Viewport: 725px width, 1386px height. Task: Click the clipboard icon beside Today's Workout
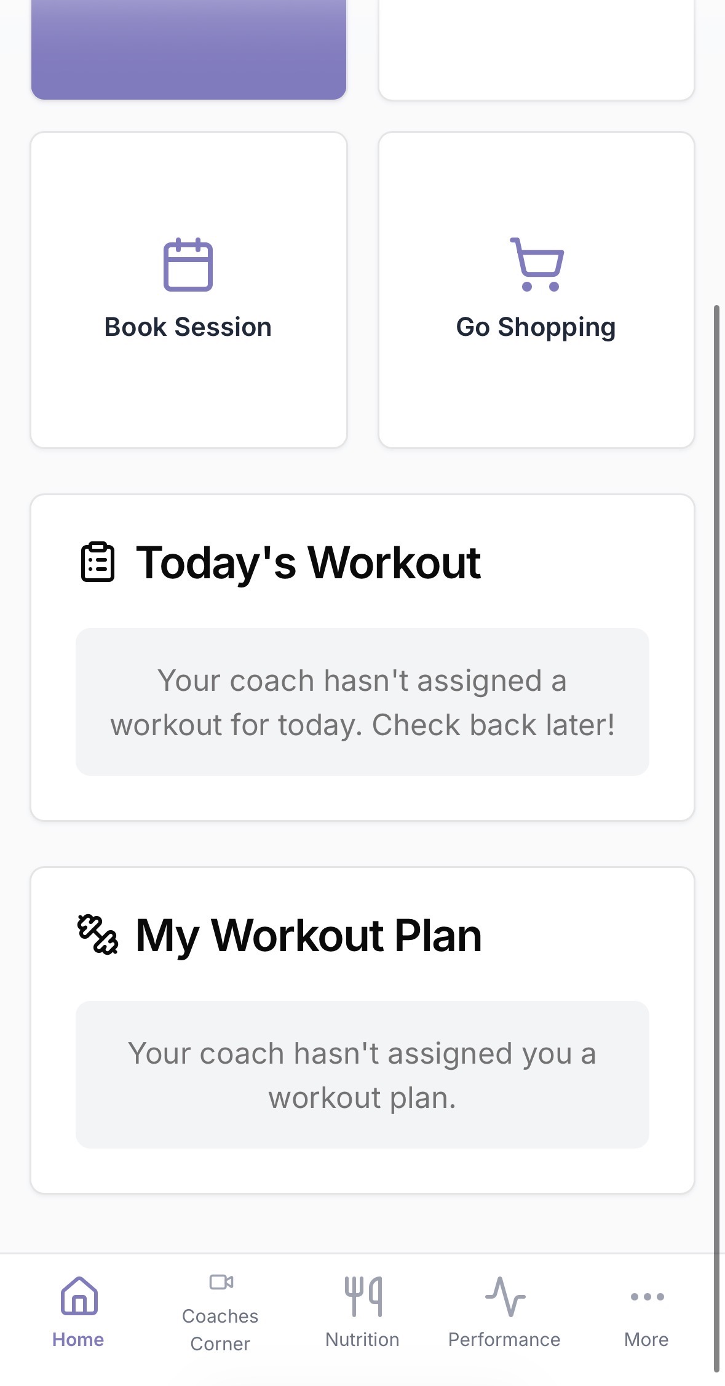98,562
